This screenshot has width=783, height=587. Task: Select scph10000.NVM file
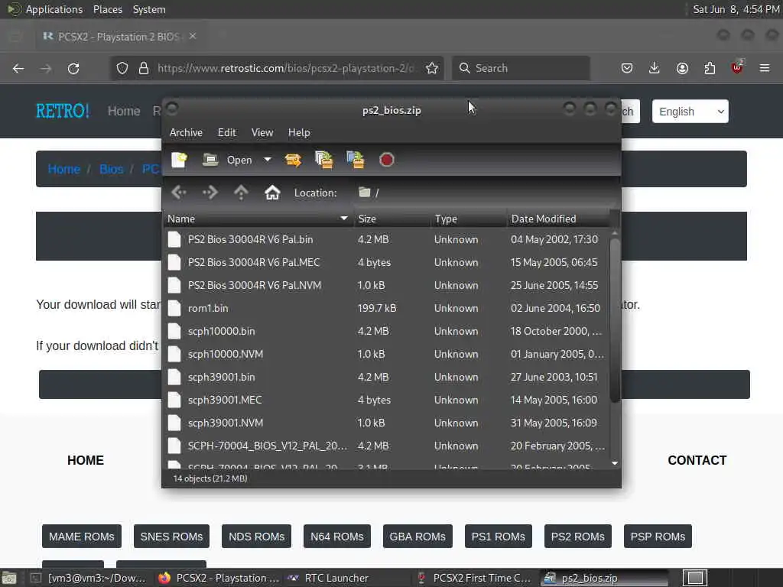point(386,355)
